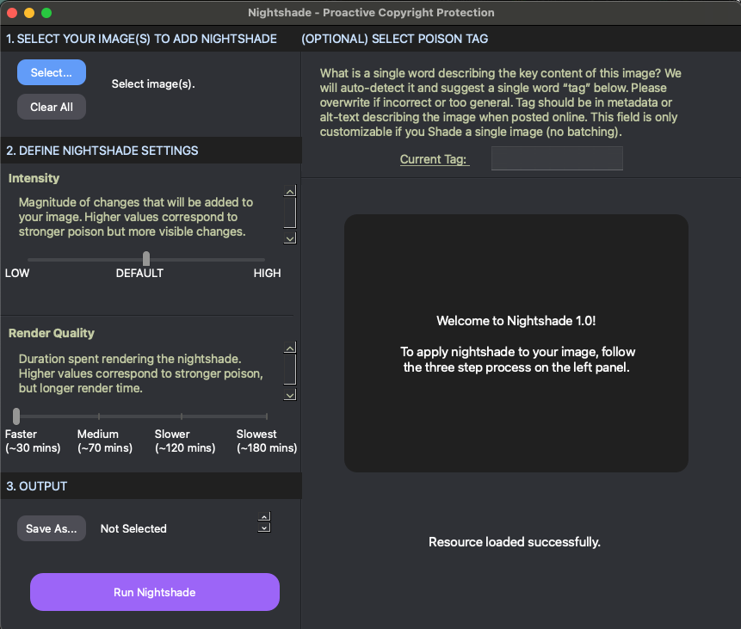The height and width of the screenshot is (629, 741).
Task: Set Render Quality to Medium tick
Action: (x=99, y=416)
